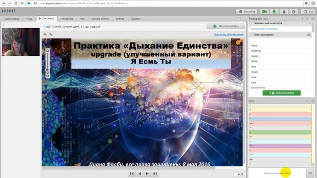317x178 pixels.
Task: Collapse the Other participants group
Action: [252, 35]
